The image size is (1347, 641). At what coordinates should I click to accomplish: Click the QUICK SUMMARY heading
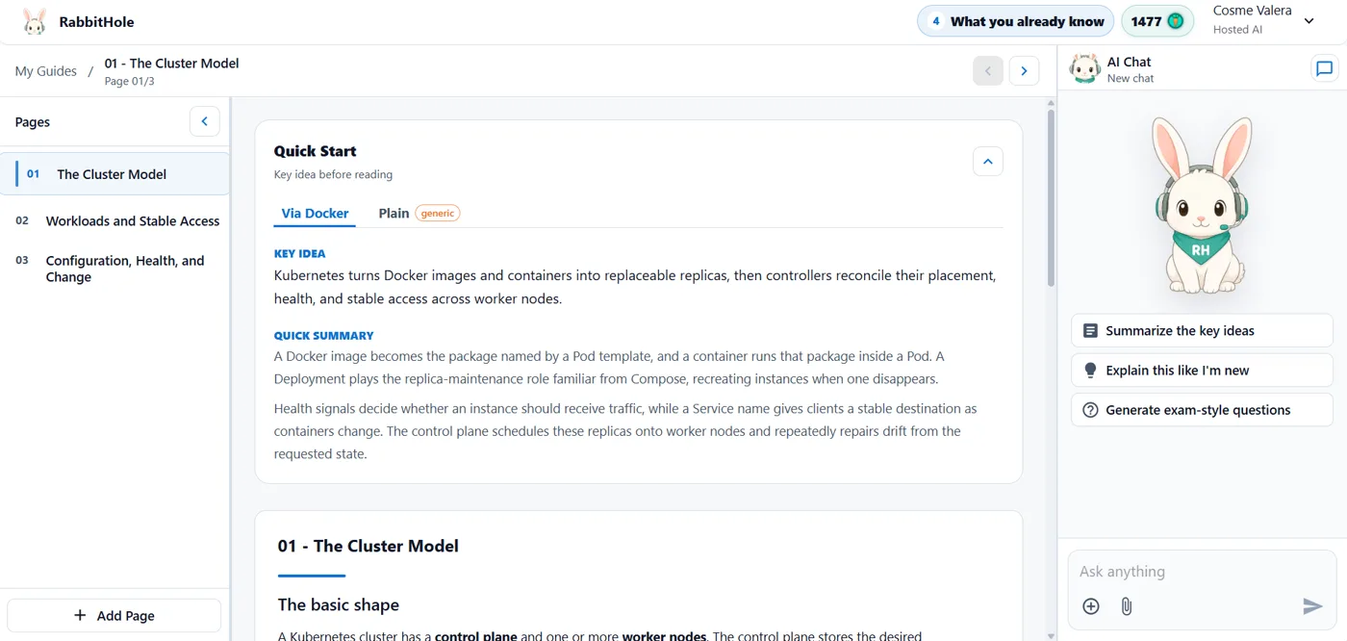[323, 336]
